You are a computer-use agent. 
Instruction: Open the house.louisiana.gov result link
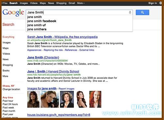59,115
